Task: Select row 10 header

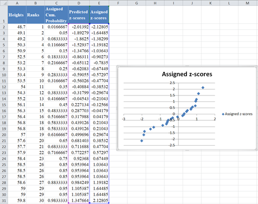Action: click(4, 74)
